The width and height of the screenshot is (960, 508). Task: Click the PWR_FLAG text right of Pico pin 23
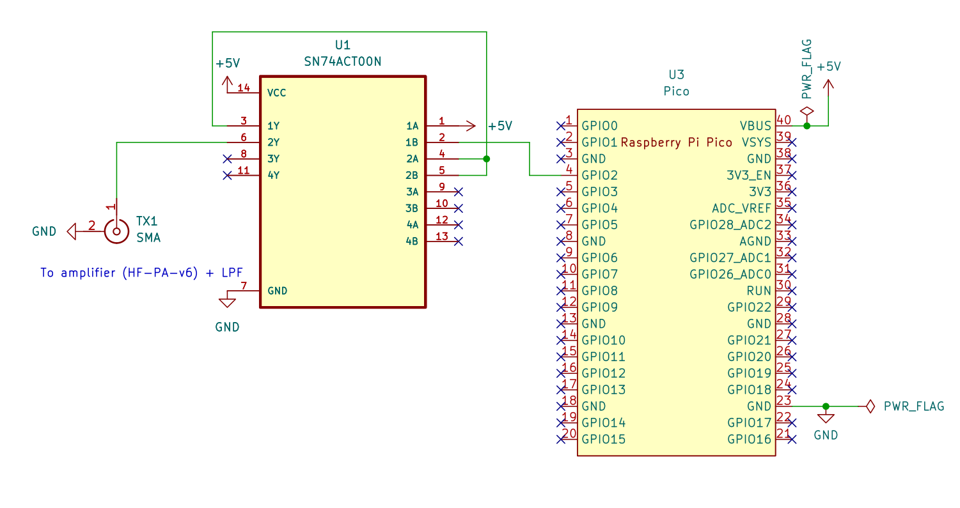click(x=914, y=406)
